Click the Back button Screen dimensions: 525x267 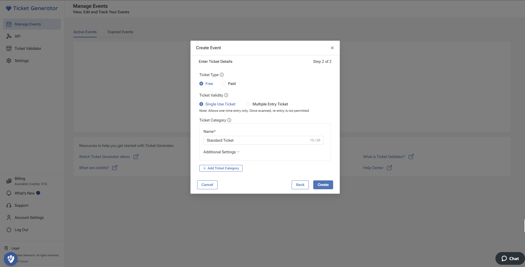tap(300, 185)
